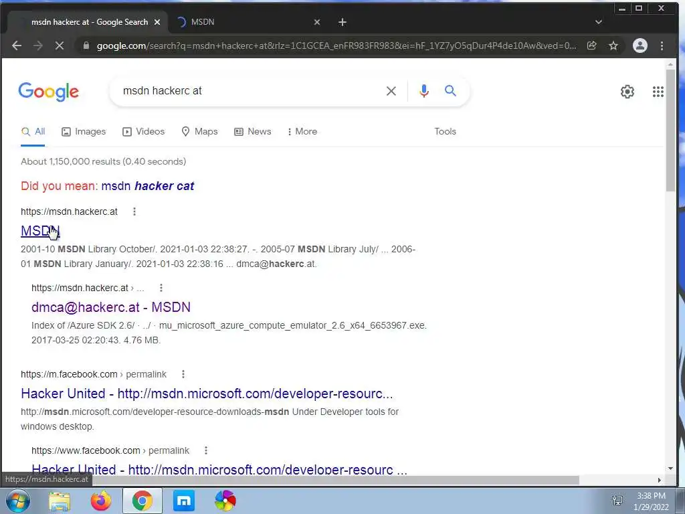Open a new tab with plus button
The height and width of the screenshot is (514, 685).
pos(342,22)
